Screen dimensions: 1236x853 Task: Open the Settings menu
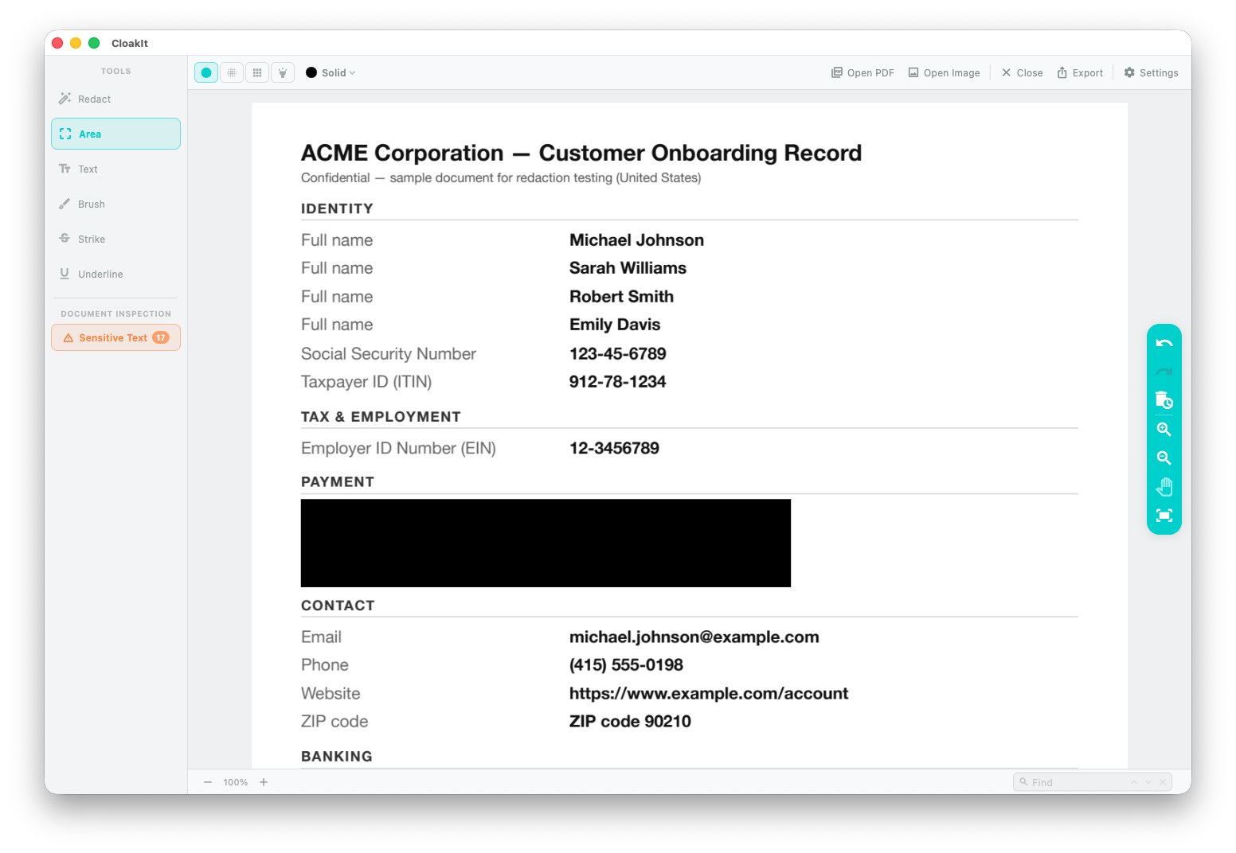click(1151, 72)
